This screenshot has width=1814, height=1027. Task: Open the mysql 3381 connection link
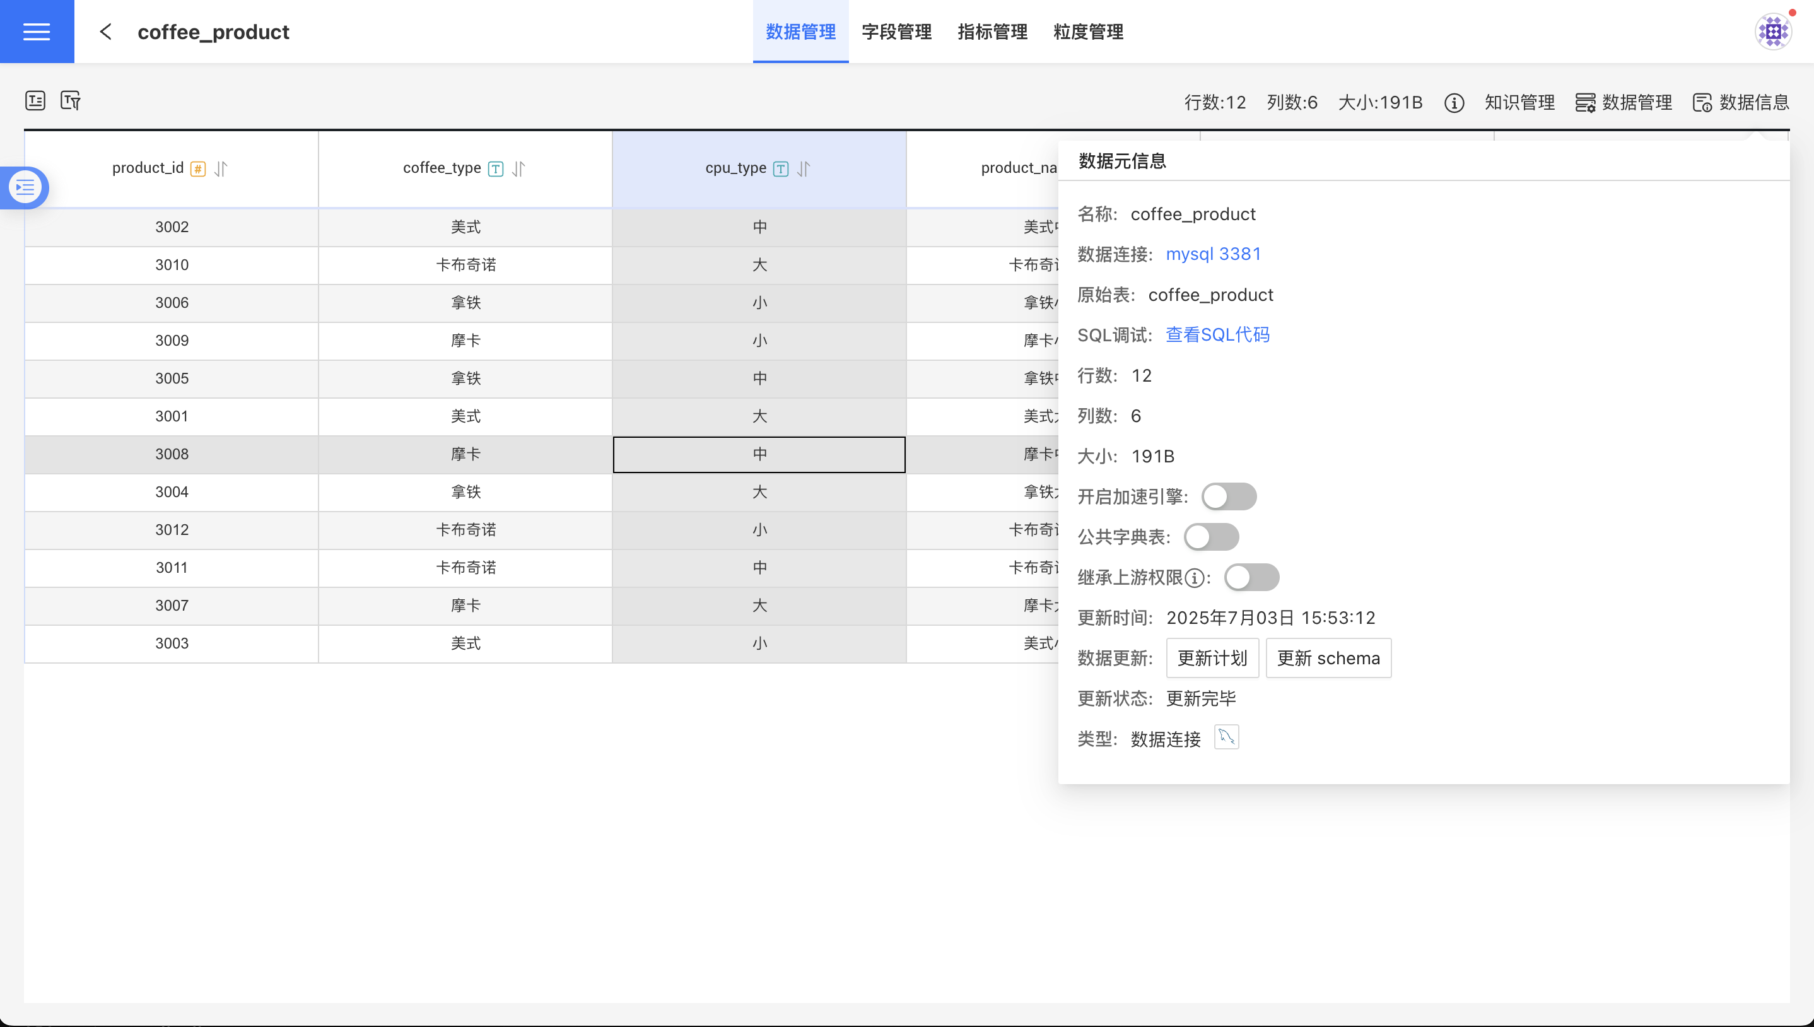pyautogui.click(x=1213, y=254)
